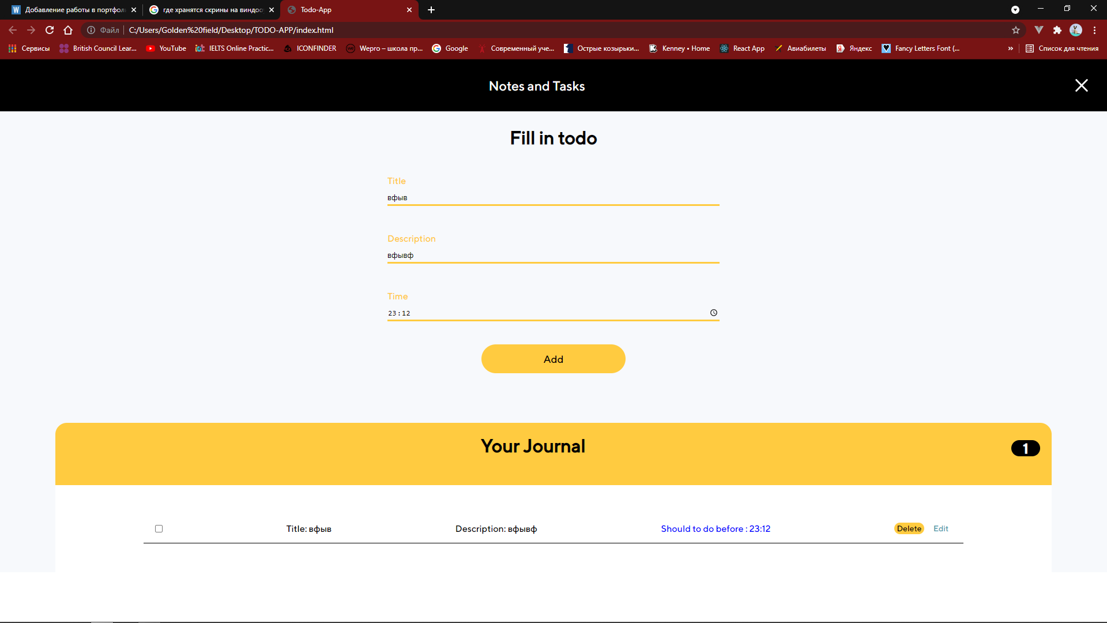
Task: Click the Time input showing 23:12
Action: [553, 313]
